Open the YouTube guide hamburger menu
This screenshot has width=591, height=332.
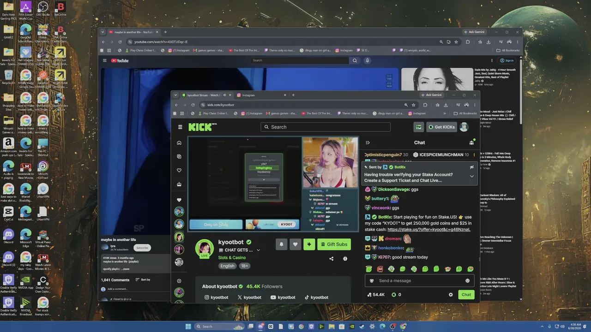pos(105,60)
